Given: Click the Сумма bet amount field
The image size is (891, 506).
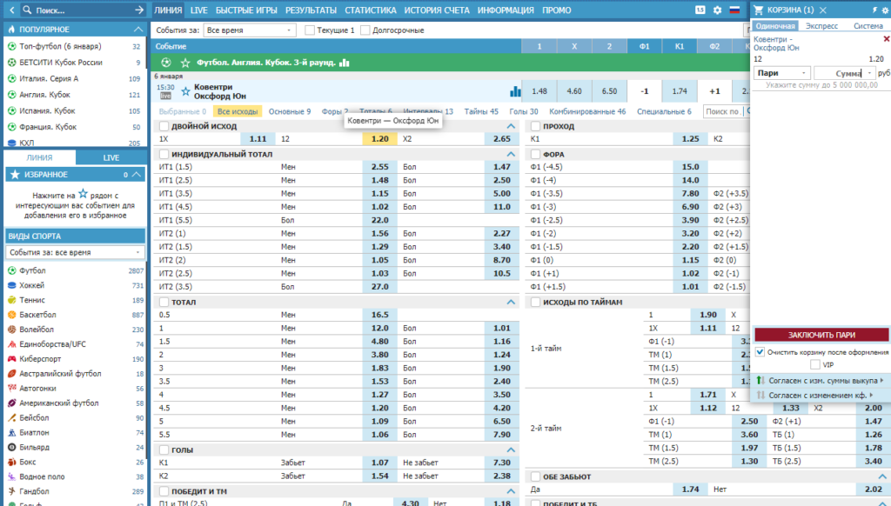Looking at the screenshot, I should click(839, 73).
